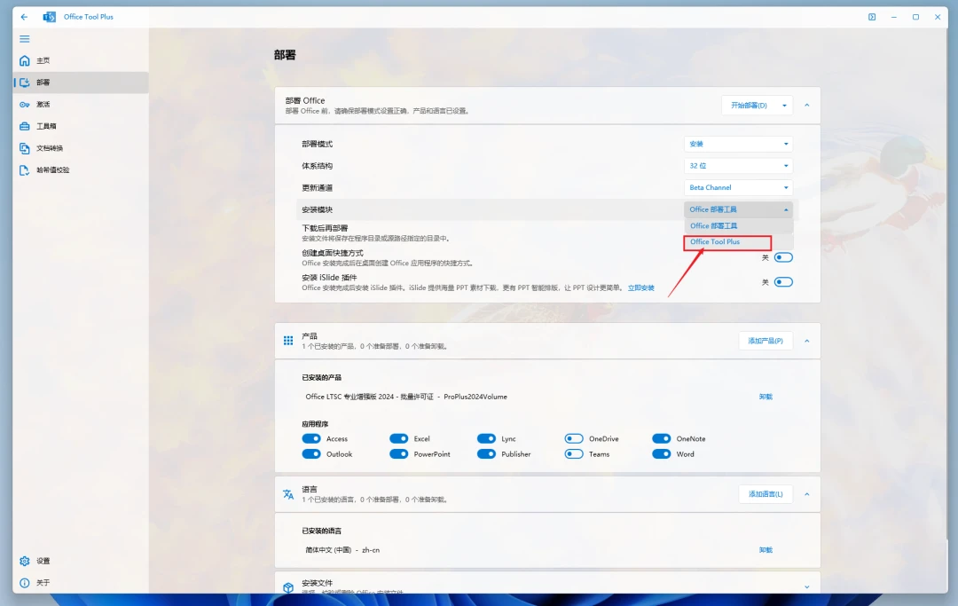This screenshot has height=606, width=958.
Task: Click the 添加产品(P) button
Action: (766, 341)
